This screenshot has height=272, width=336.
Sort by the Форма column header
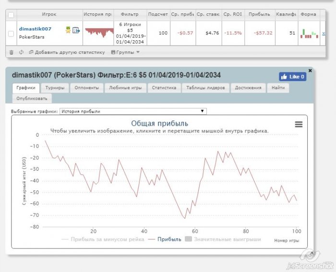pos(308,14)
